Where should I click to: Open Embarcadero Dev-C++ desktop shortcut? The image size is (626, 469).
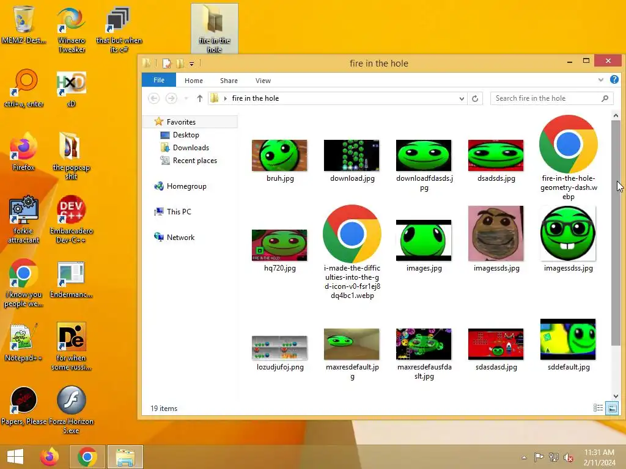point(72,220)
